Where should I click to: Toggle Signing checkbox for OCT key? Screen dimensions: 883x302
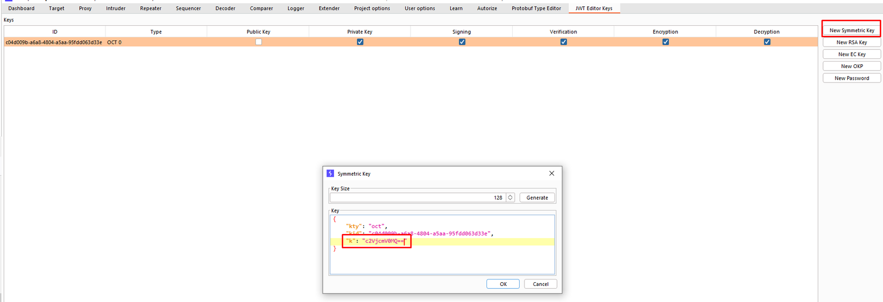coord(462,42)
